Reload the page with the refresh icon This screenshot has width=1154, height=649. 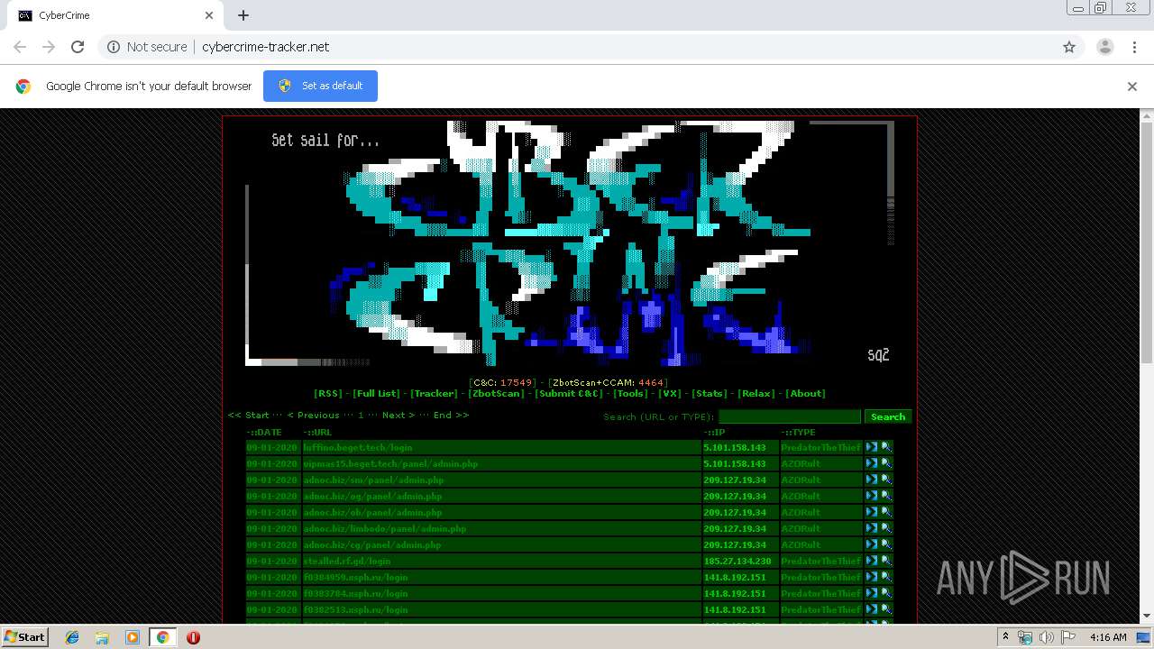coord(78,47)
